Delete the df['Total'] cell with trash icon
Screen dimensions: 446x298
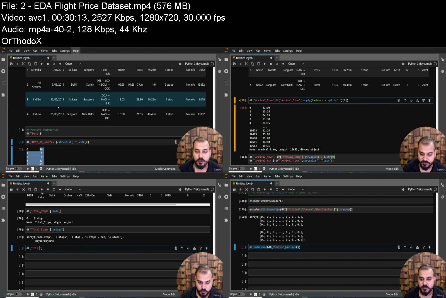[206, 248]
